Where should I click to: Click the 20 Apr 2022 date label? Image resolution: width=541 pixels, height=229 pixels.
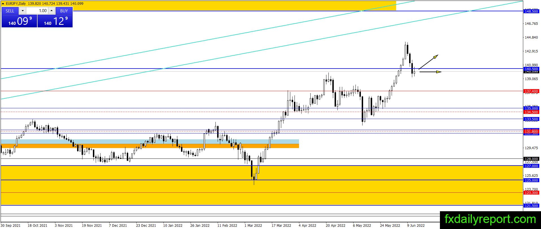335,225
